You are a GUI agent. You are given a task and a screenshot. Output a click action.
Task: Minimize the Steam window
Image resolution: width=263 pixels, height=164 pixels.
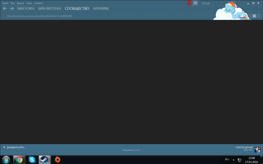248,3
